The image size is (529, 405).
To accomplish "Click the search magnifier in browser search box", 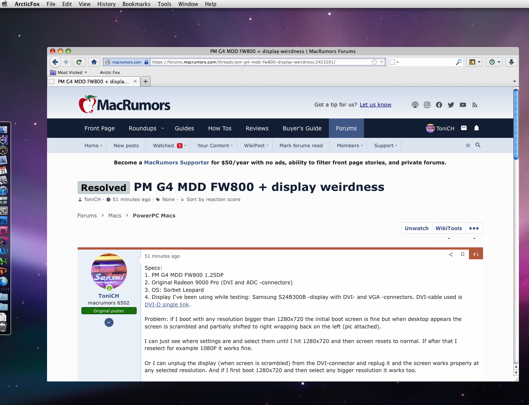I will point(459,62).
